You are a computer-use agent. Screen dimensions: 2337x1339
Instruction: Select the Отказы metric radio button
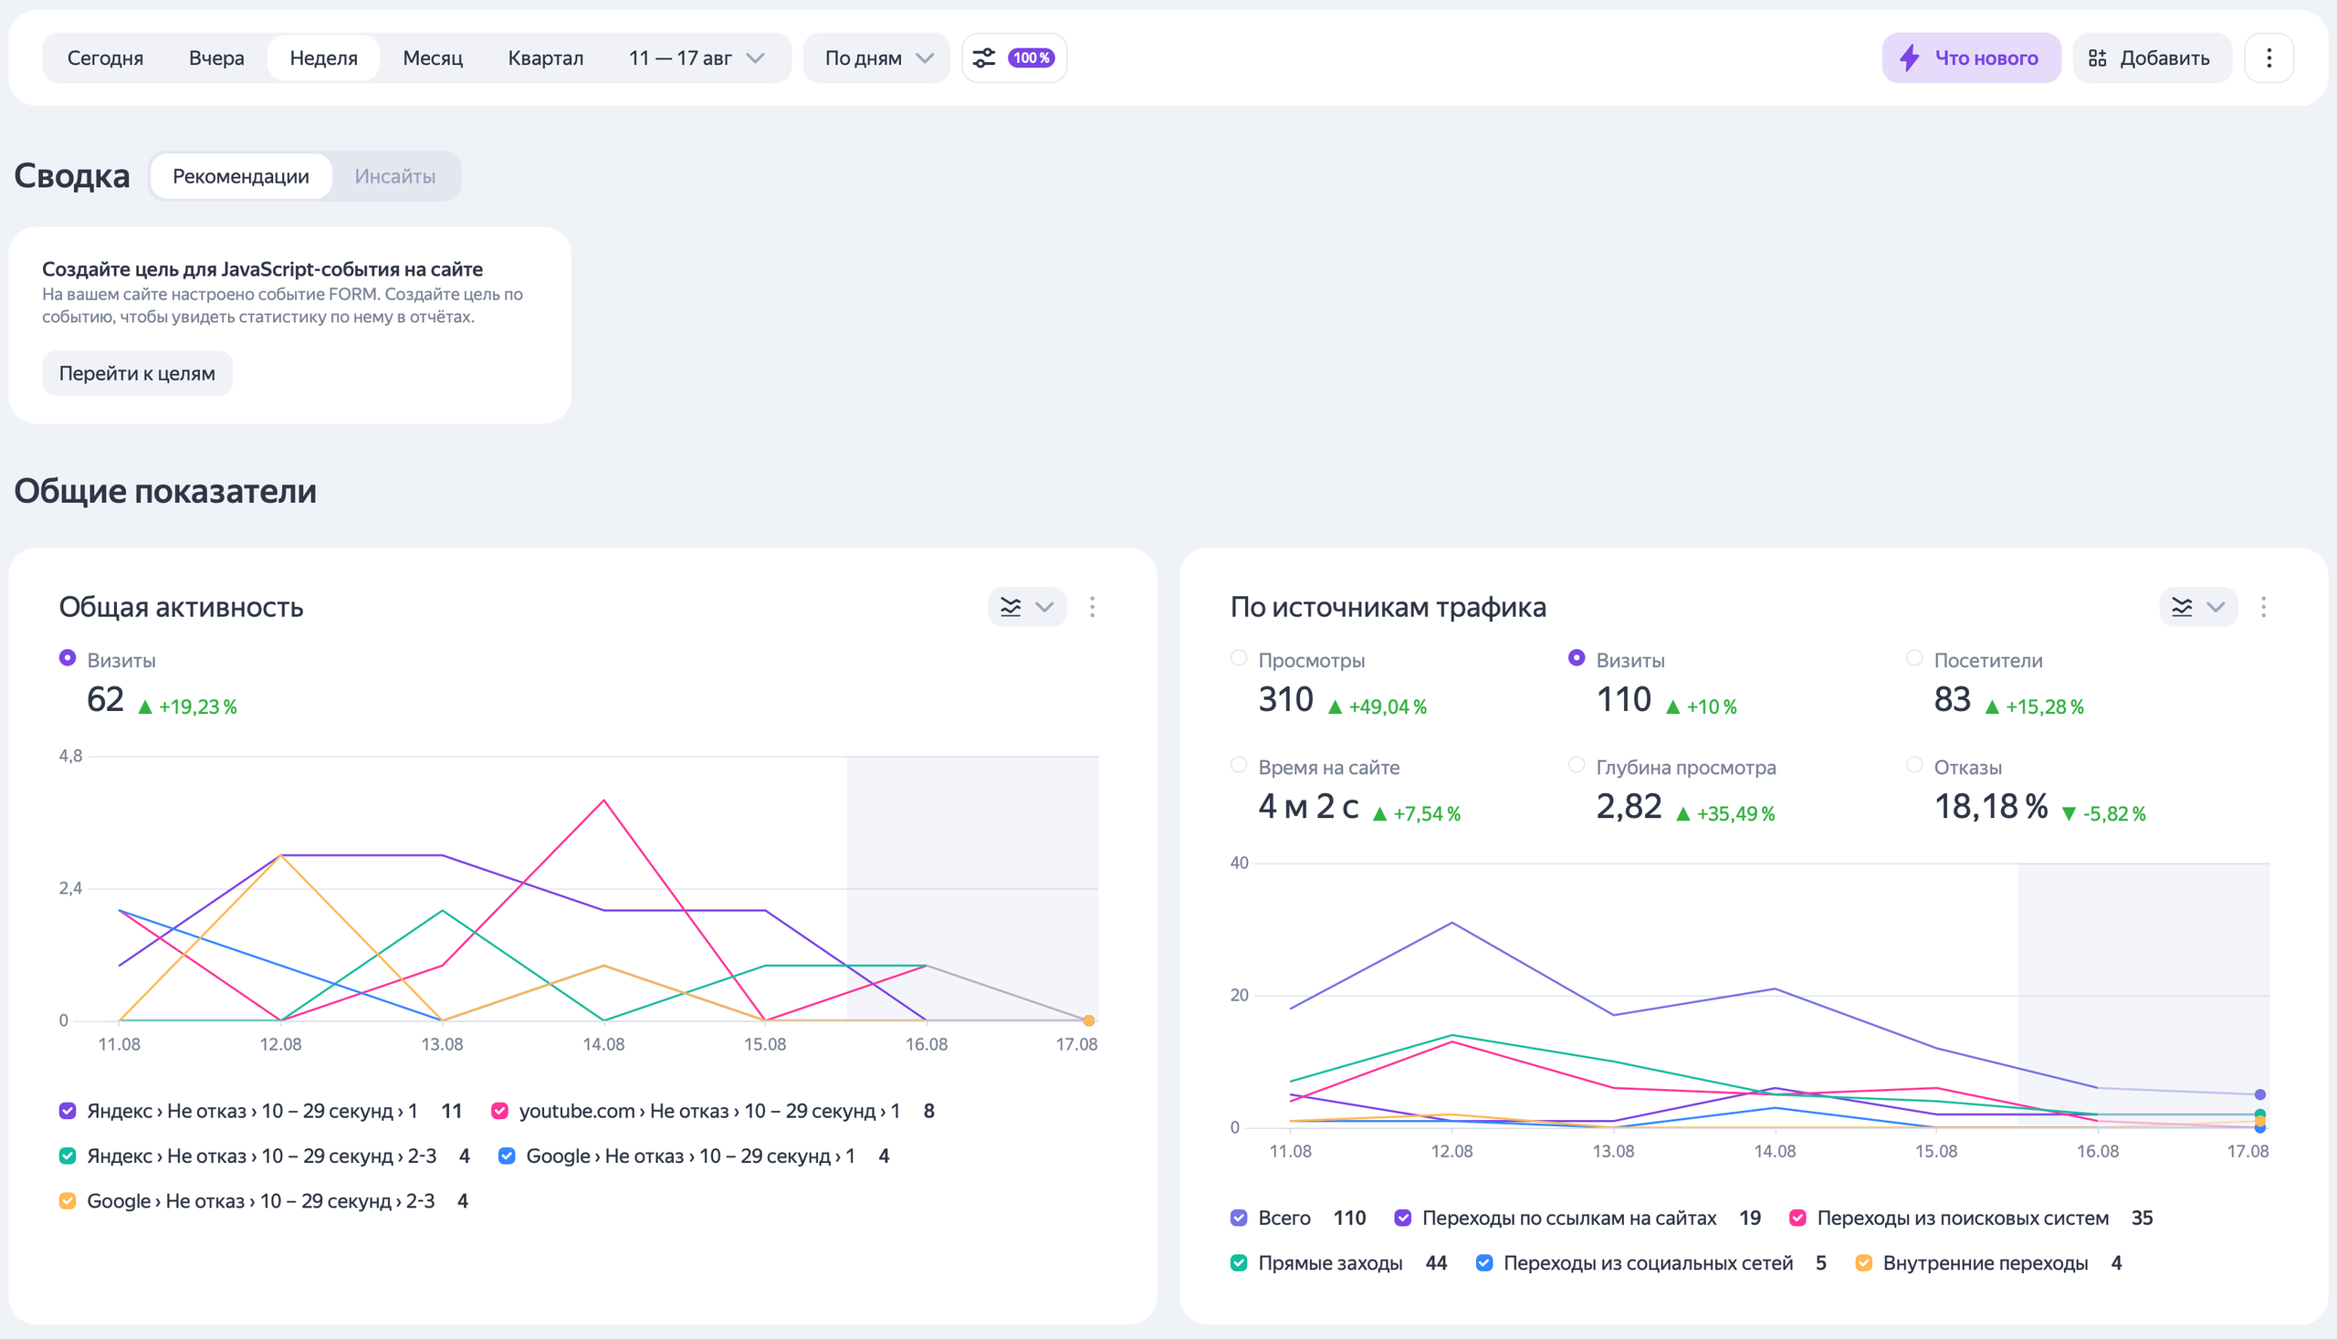pos(1914,765)
